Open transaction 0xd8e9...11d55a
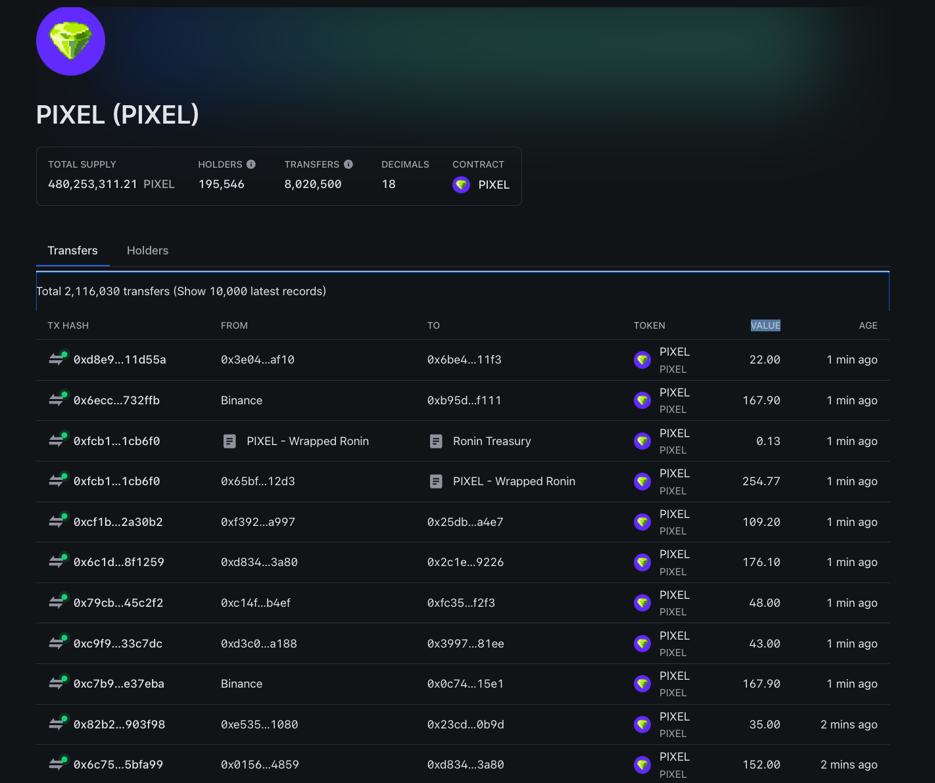The image size is (935, 783). tap(120, 360)
